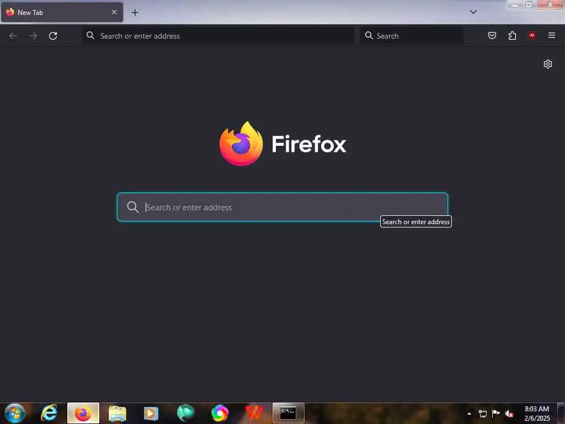Click the toolbar Search box

[412, 36]
